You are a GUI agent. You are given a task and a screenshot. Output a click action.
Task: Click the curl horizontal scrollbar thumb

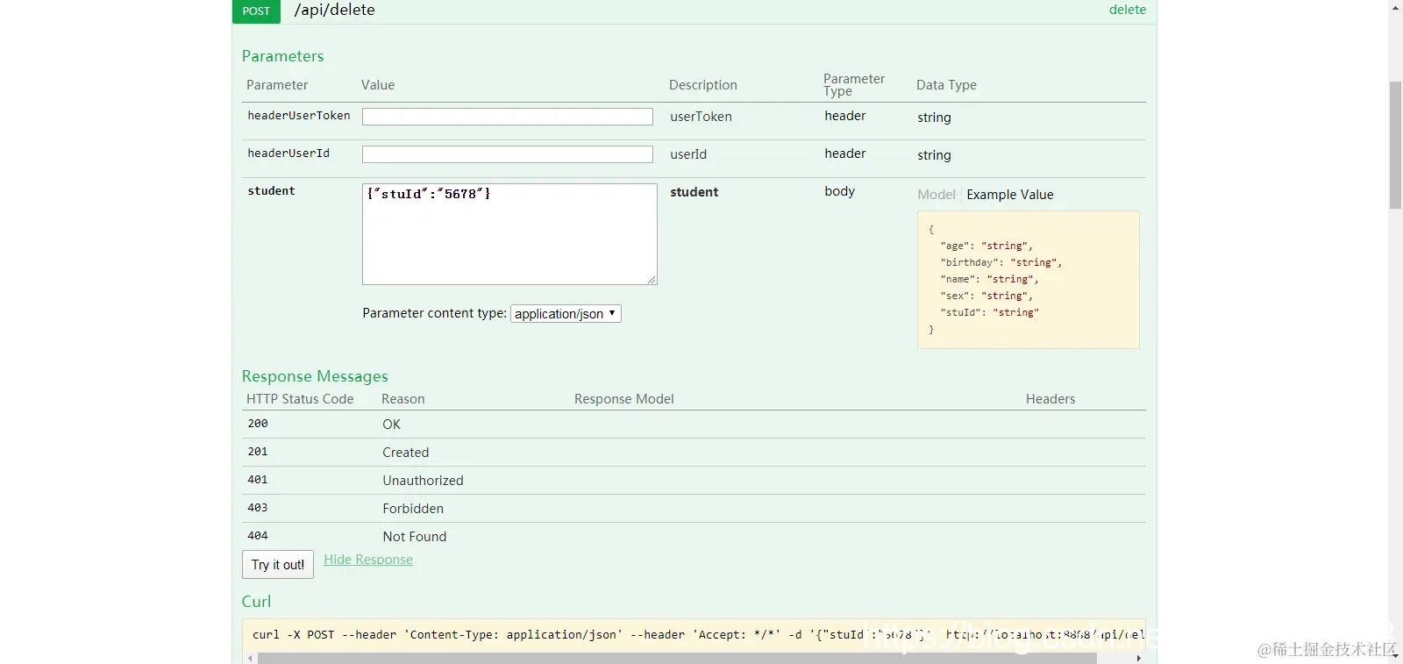coord(677,658)
